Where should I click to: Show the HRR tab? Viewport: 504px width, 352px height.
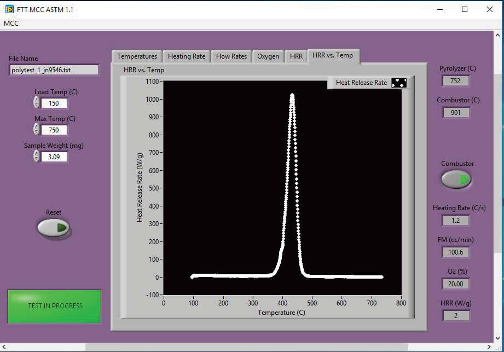pyautogui.click(x=296, y=56)
